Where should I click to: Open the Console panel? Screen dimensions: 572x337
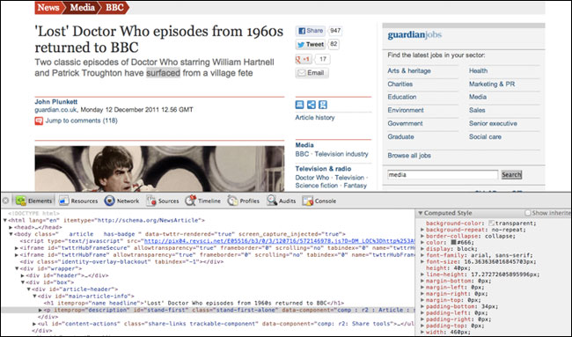click(319, 201)
